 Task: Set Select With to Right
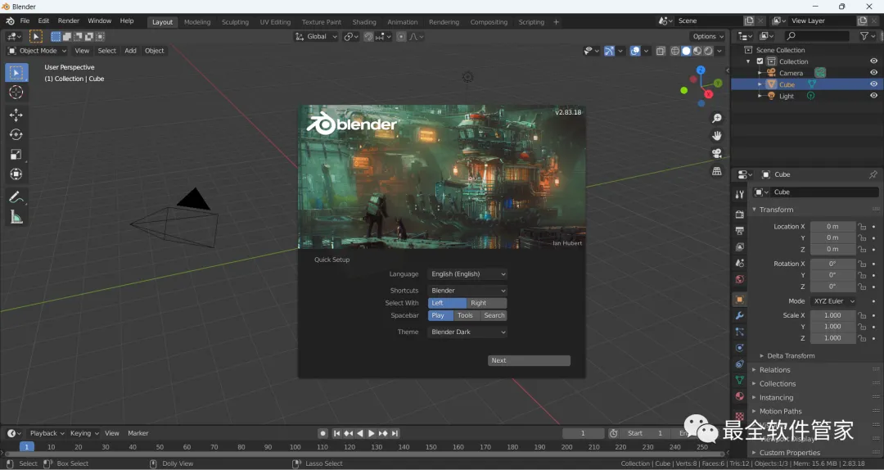[487, 303]
